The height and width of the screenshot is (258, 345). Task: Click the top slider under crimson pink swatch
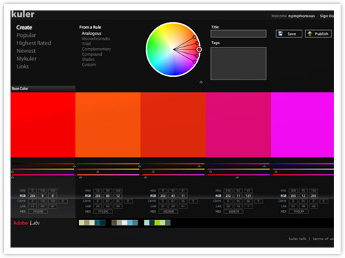[239, 164]
